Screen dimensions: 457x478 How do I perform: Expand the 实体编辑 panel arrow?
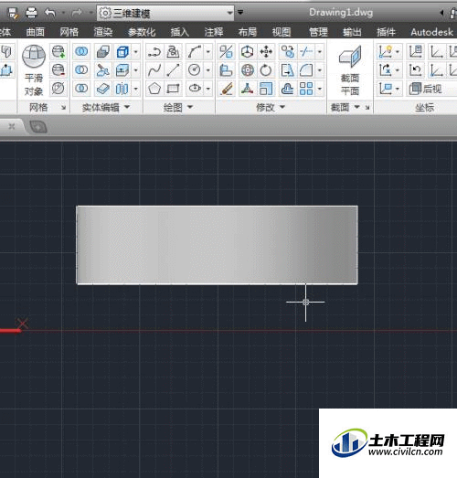coord(127,107)
